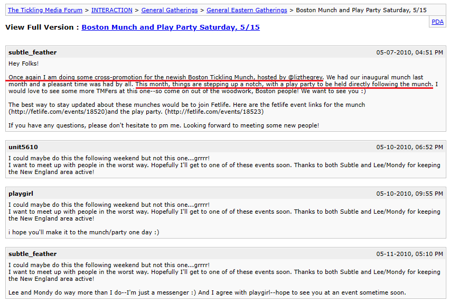Click 'i hope you'll make it' line
Viewport: 450px width, 302px height.
pos(83,232)
